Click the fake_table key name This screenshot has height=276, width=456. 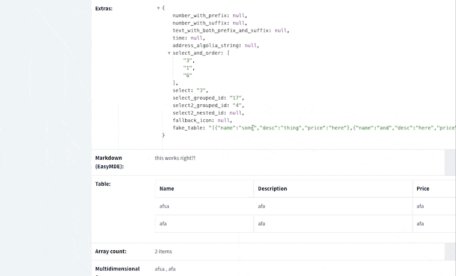pos(188,128)
